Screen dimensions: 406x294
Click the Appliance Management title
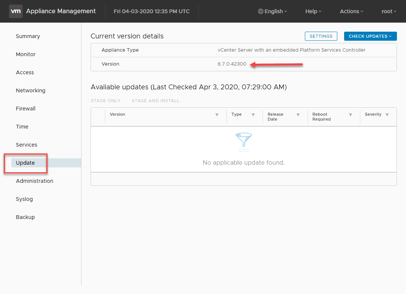pyautogui.click(x=61, y=11)
